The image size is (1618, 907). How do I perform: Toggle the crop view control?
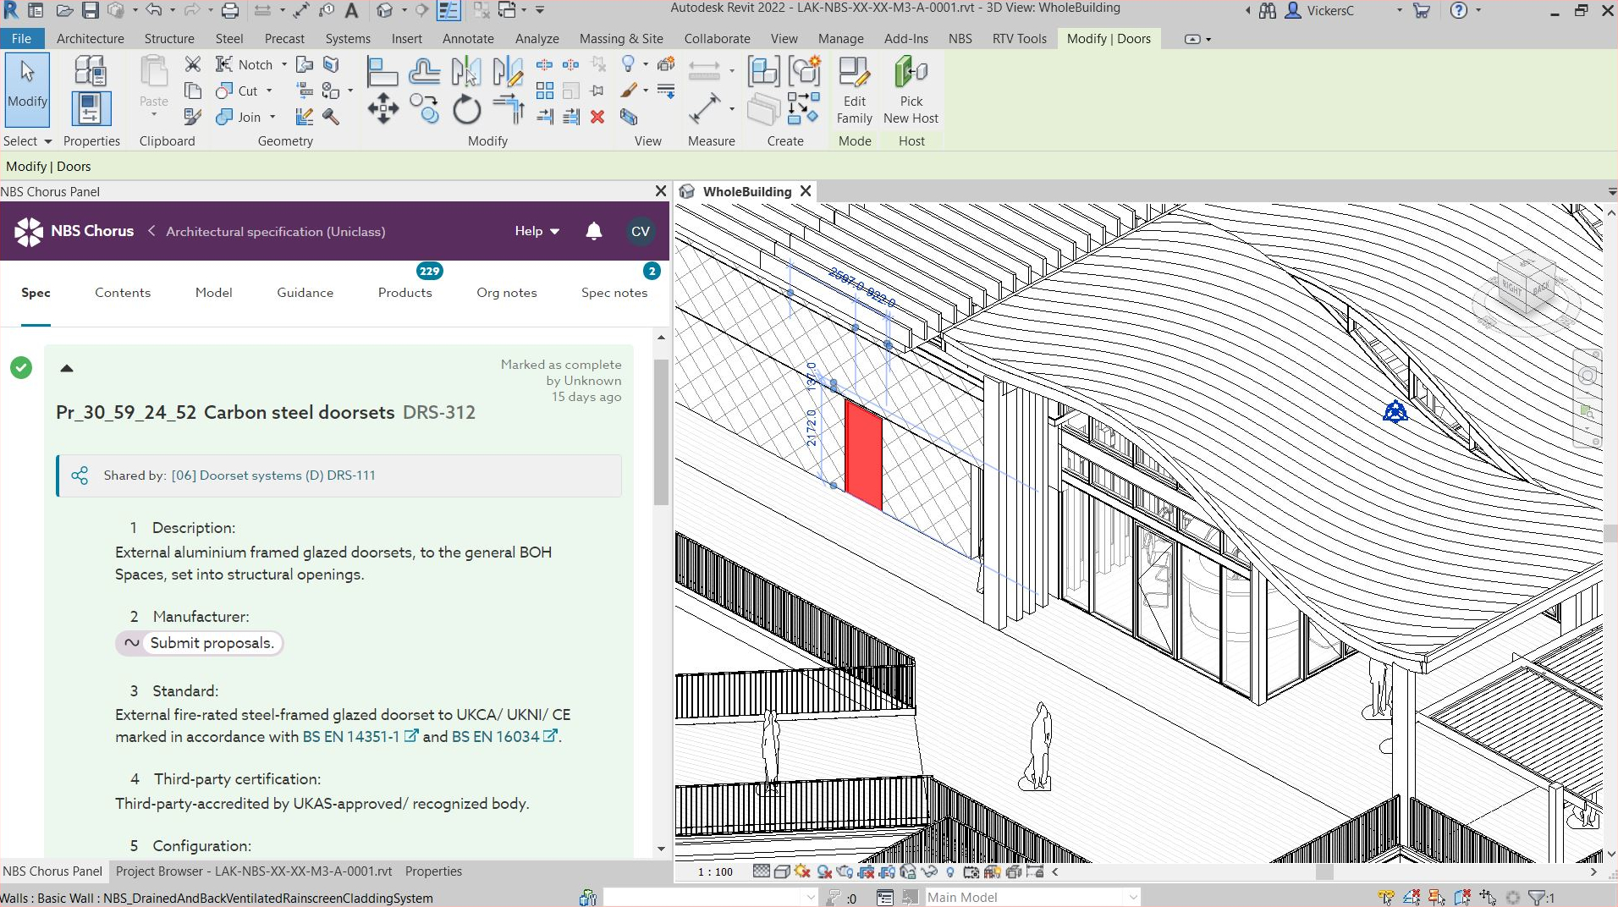point(867,871)
